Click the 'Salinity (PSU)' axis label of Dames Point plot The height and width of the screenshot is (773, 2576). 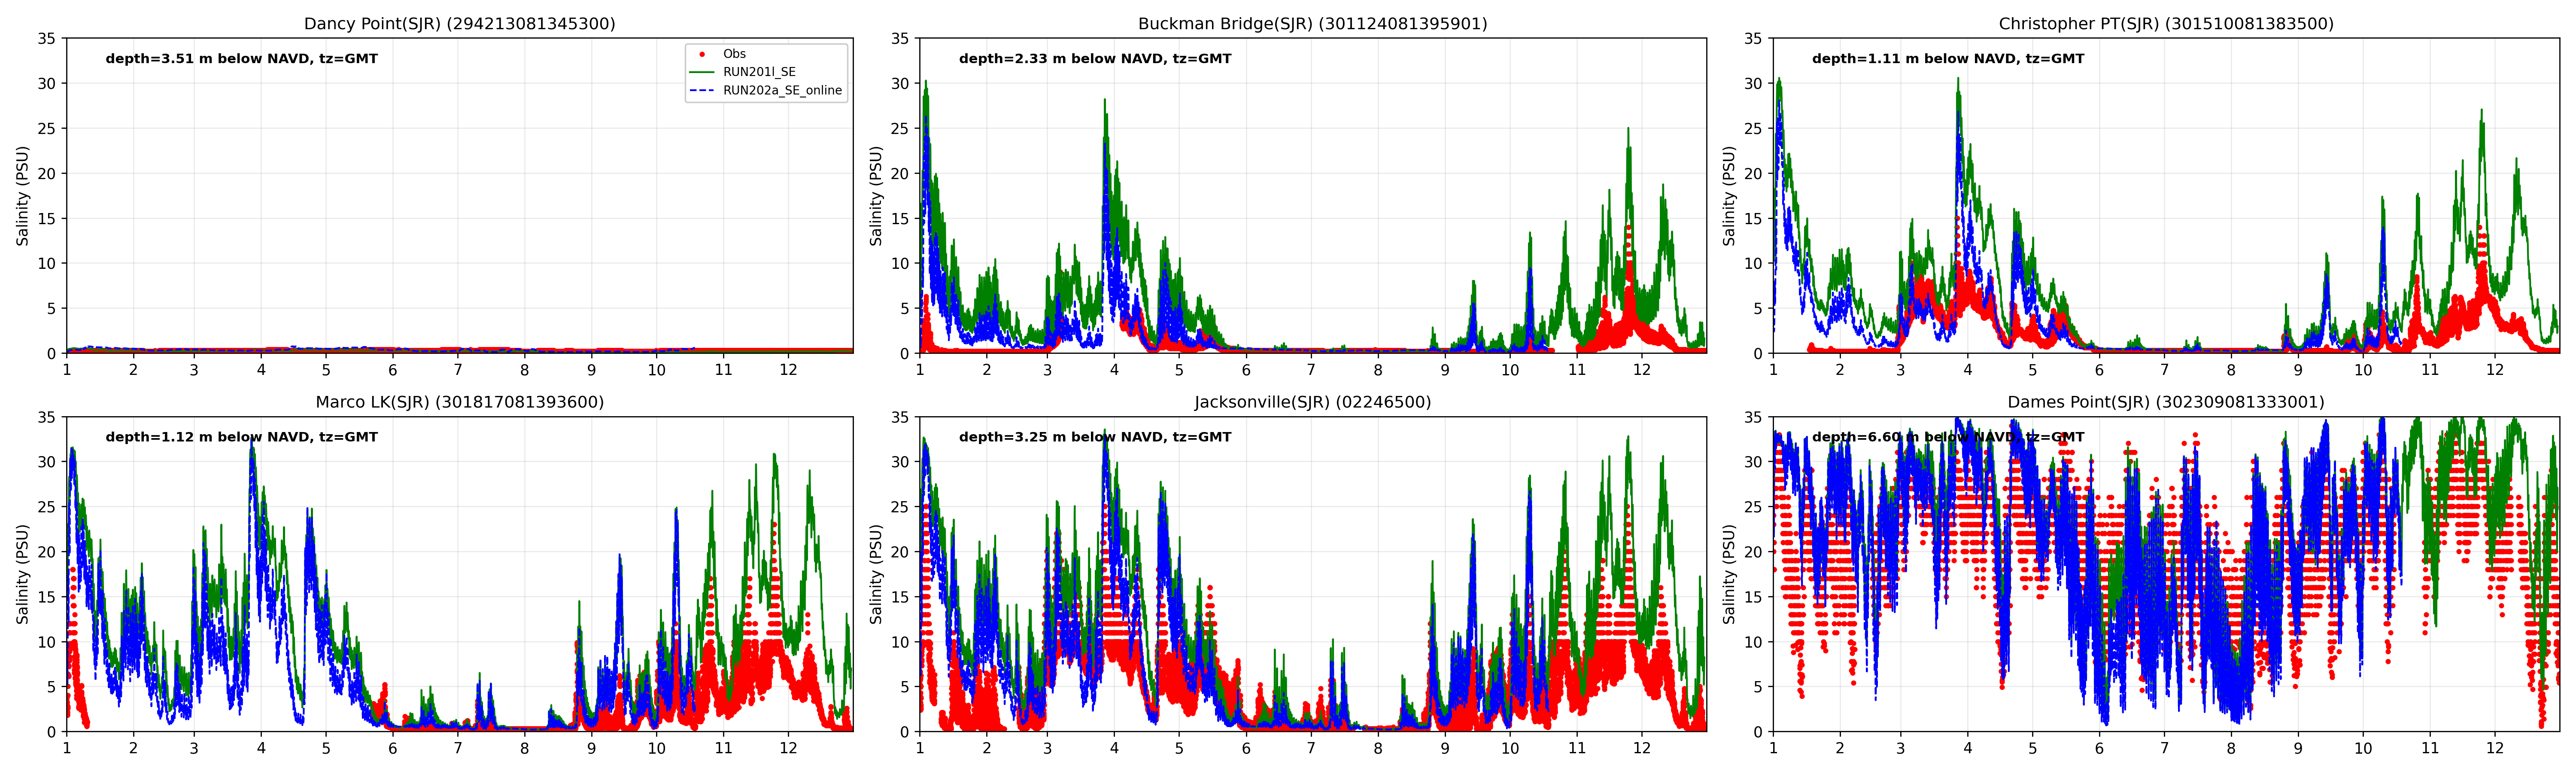(x=1729, y=574)
